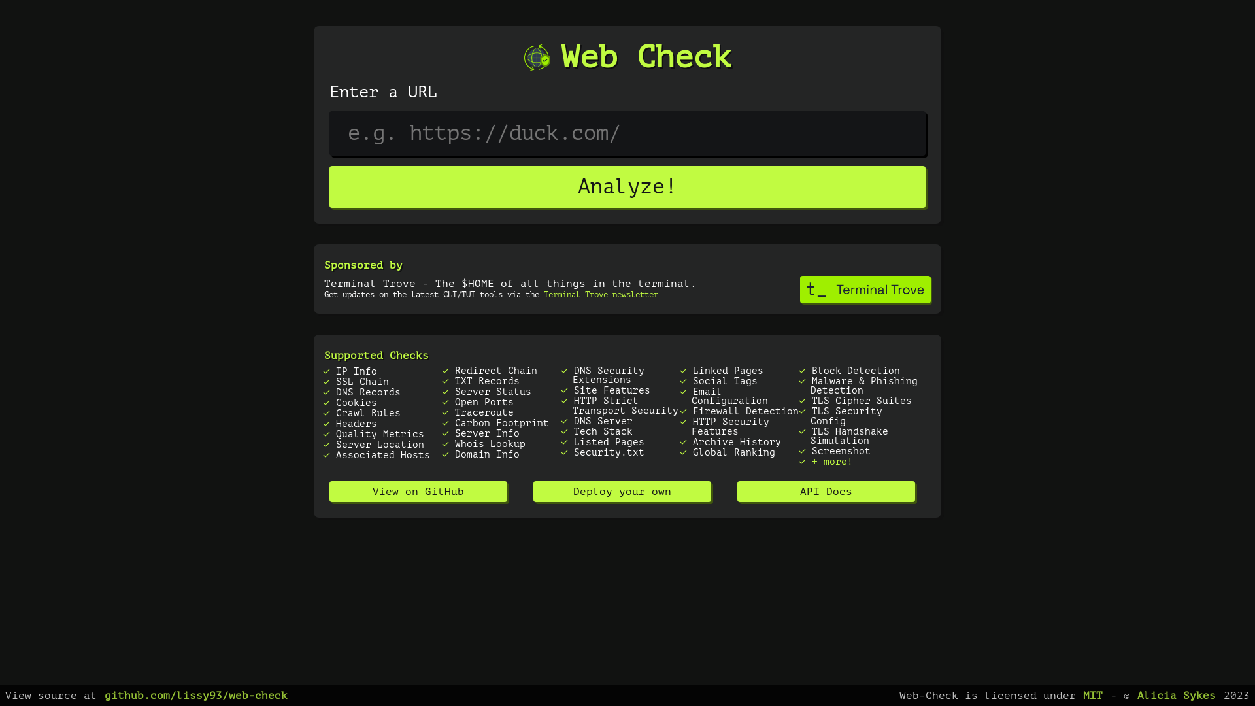Open the Alicia Sykes author link

tap(1177, 696)
